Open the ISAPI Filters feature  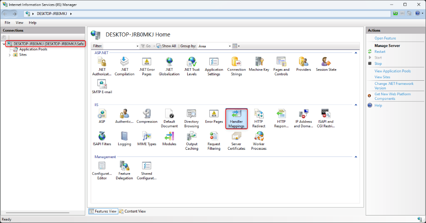(x=102, y=139)
